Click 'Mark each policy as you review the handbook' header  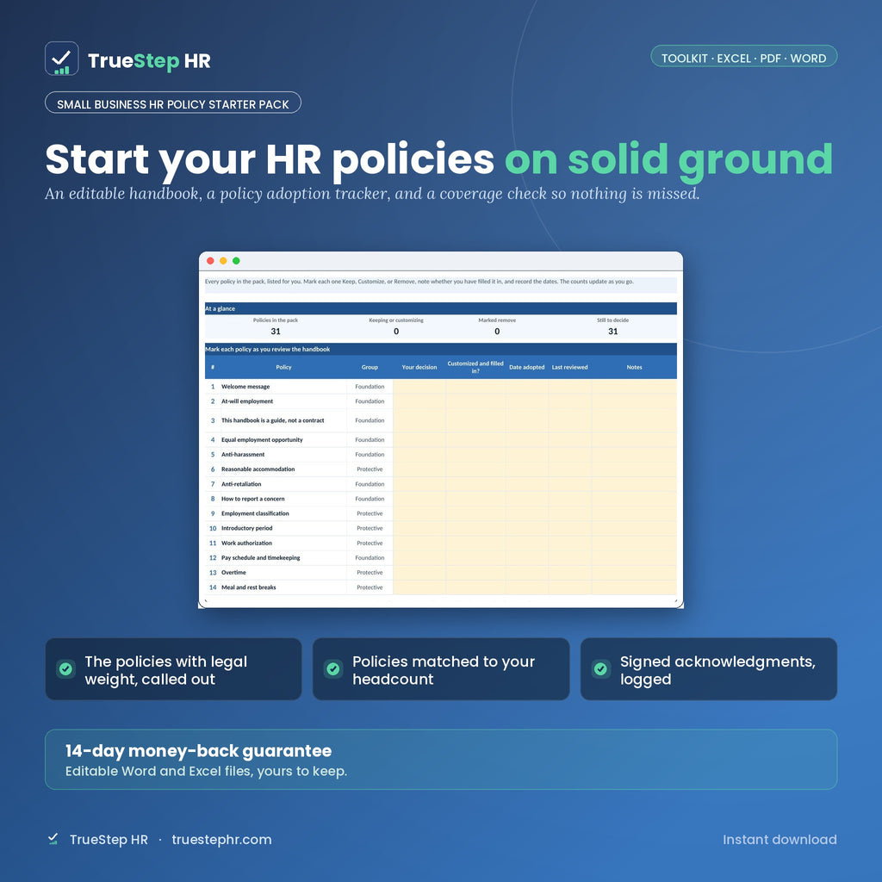pyautogui.click(x=440, y=350)
